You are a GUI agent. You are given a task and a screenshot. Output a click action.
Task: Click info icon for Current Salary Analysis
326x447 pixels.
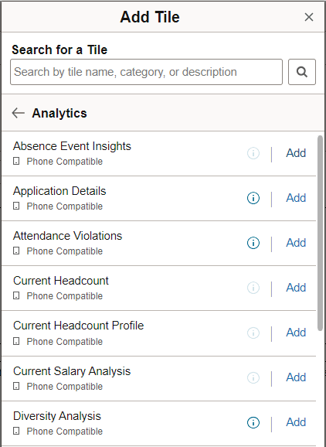coord(253,377)
